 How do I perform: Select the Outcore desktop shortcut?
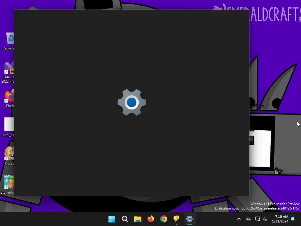click(9, 156)
